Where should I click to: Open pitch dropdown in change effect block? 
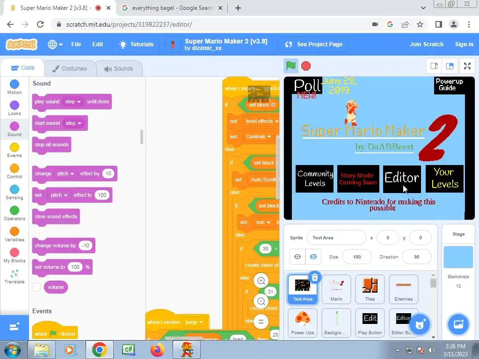click(x=65, y=174)
